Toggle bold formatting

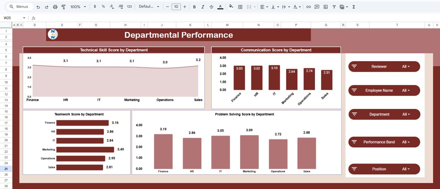click(x=194, y=7)
